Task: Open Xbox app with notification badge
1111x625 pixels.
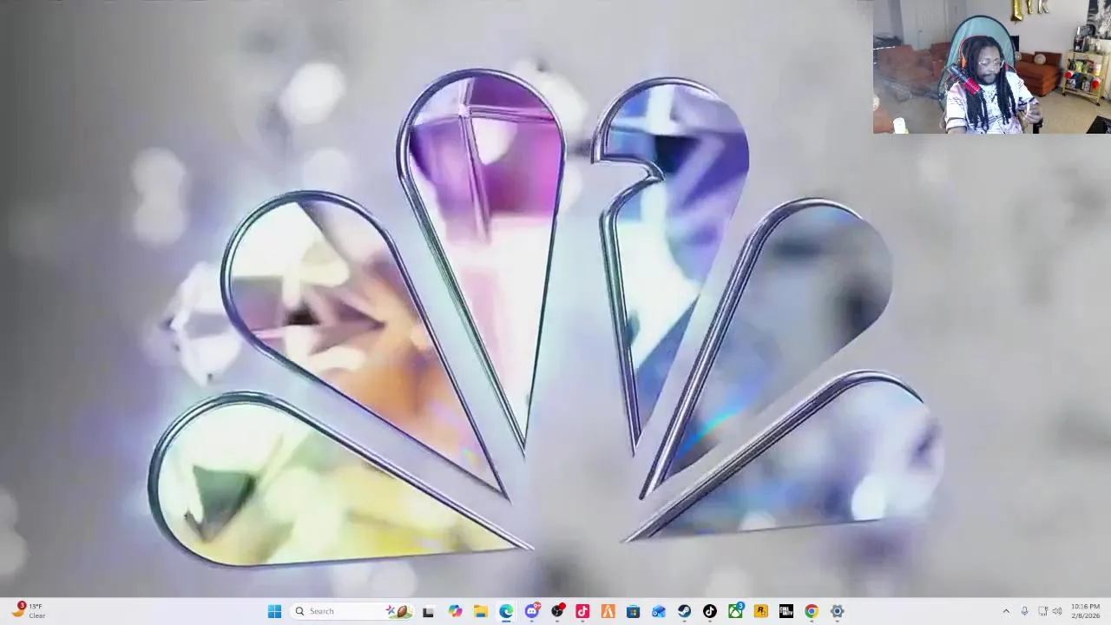Action: 735,611
